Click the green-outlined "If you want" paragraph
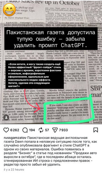The height and width of the screenshot is (176, 102). 68,112
